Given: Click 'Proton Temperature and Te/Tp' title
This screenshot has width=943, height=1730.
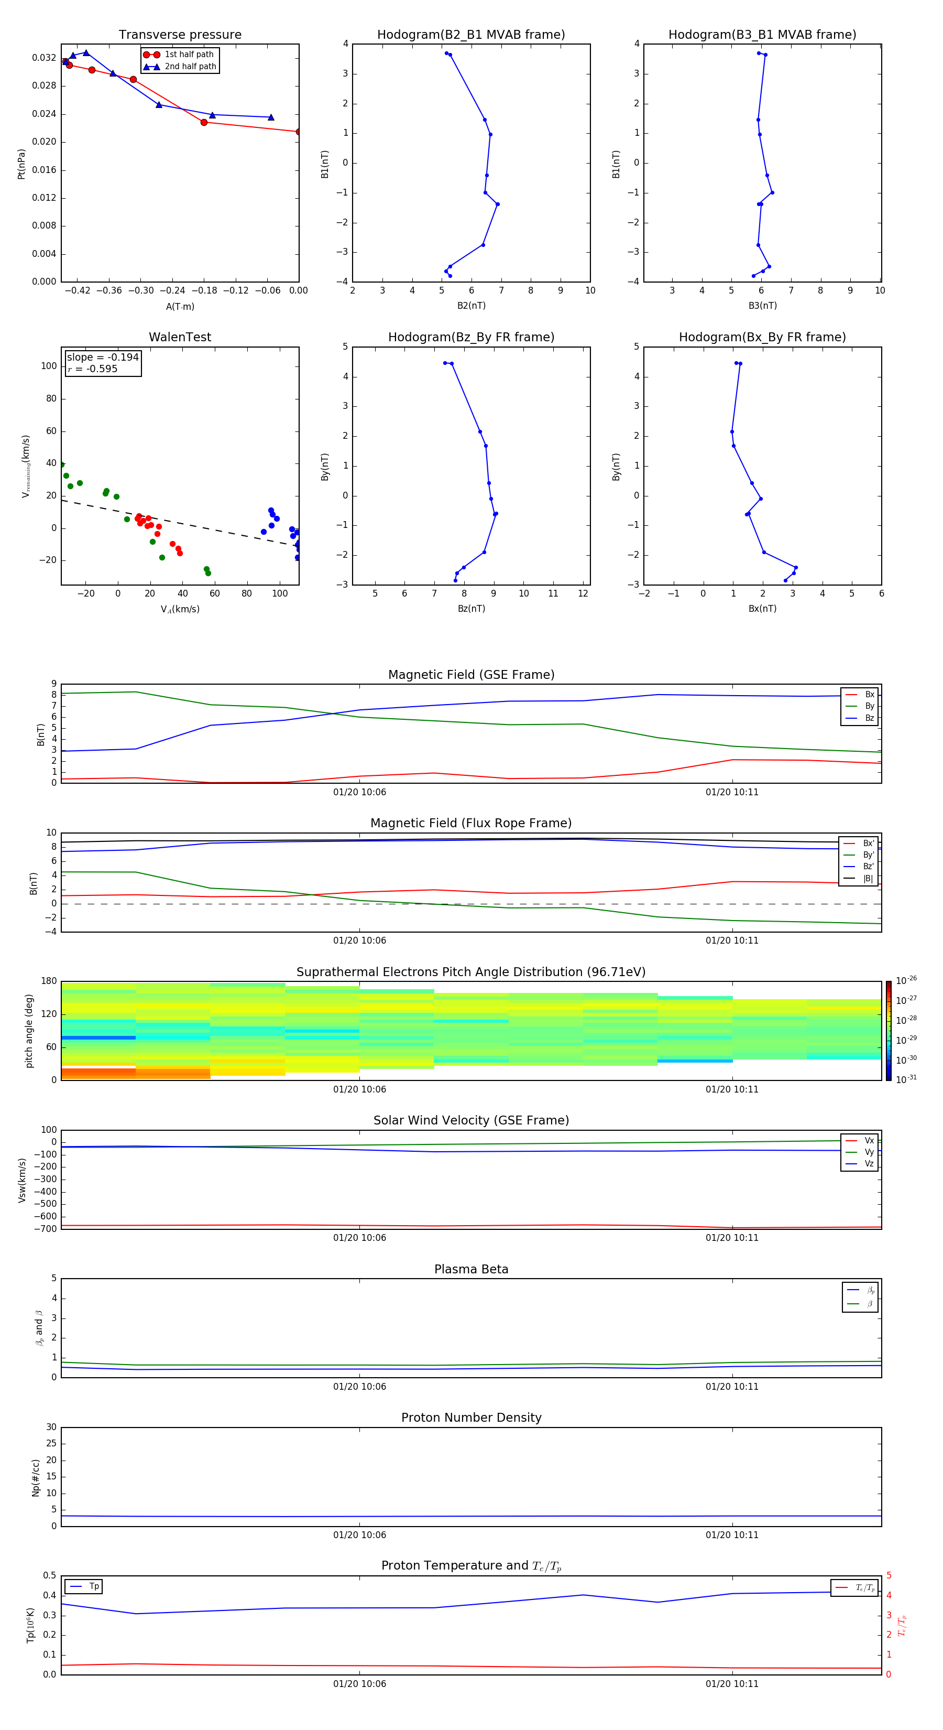Looking at the screenshot, I should [x=471, y=1565].
